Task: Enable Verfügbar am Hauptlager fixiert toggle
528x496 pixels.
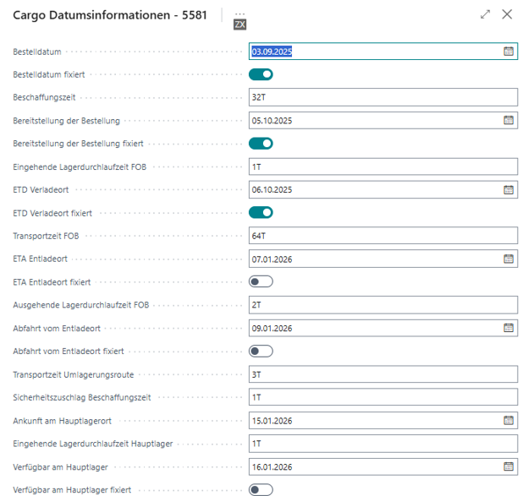Action: tap(261, 489)
